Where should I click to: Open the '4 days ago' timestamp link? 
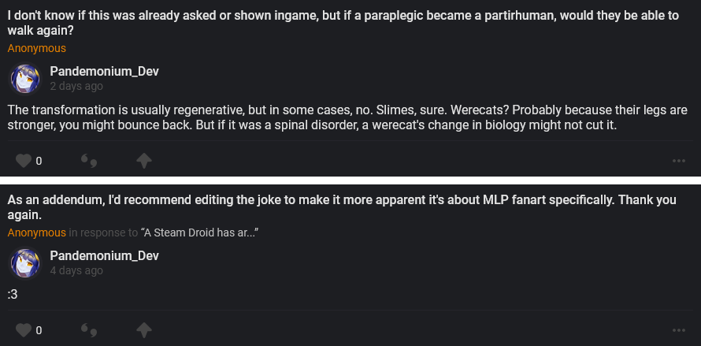[76, 270]
